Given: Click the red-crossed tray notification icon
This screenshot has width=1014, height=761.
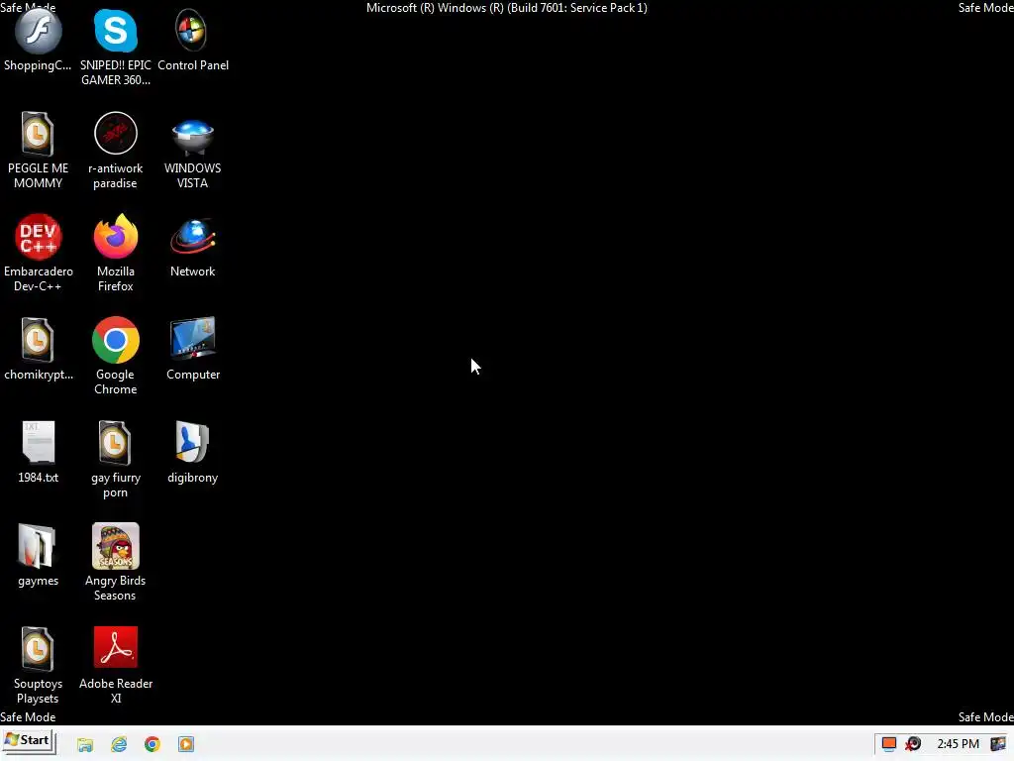Looking at the screenshot, I should (x=913, y=744).
